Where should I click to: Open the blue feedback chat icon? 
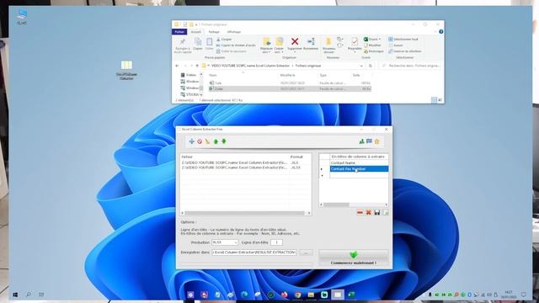click(369, 141)
